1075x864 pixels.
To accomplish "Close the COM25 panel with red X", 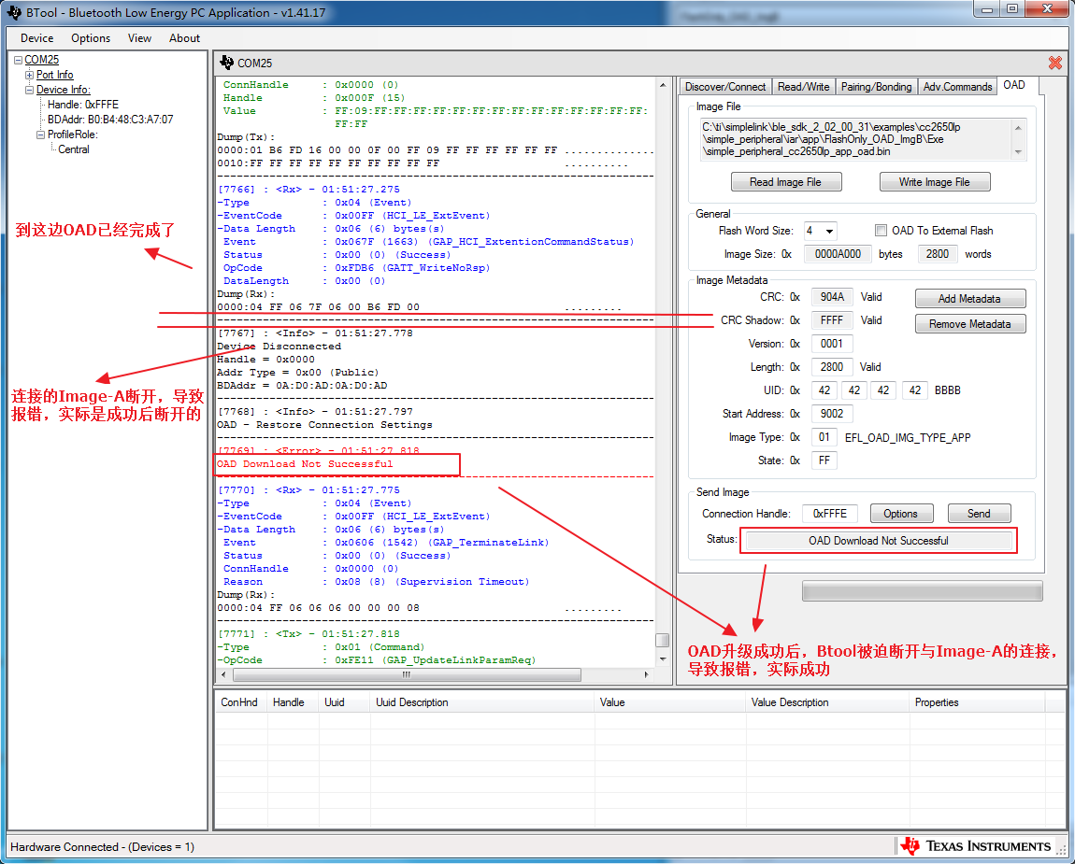I will pos(1055,63).
